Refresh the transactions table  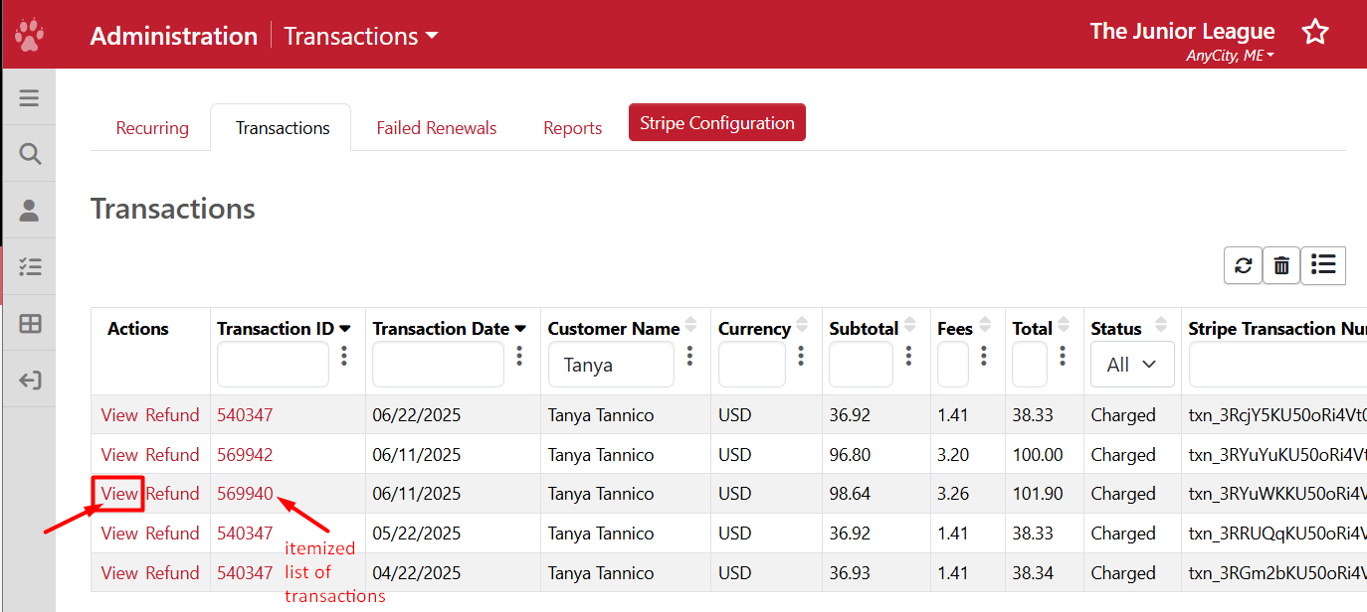click(x=1243, y=265)
